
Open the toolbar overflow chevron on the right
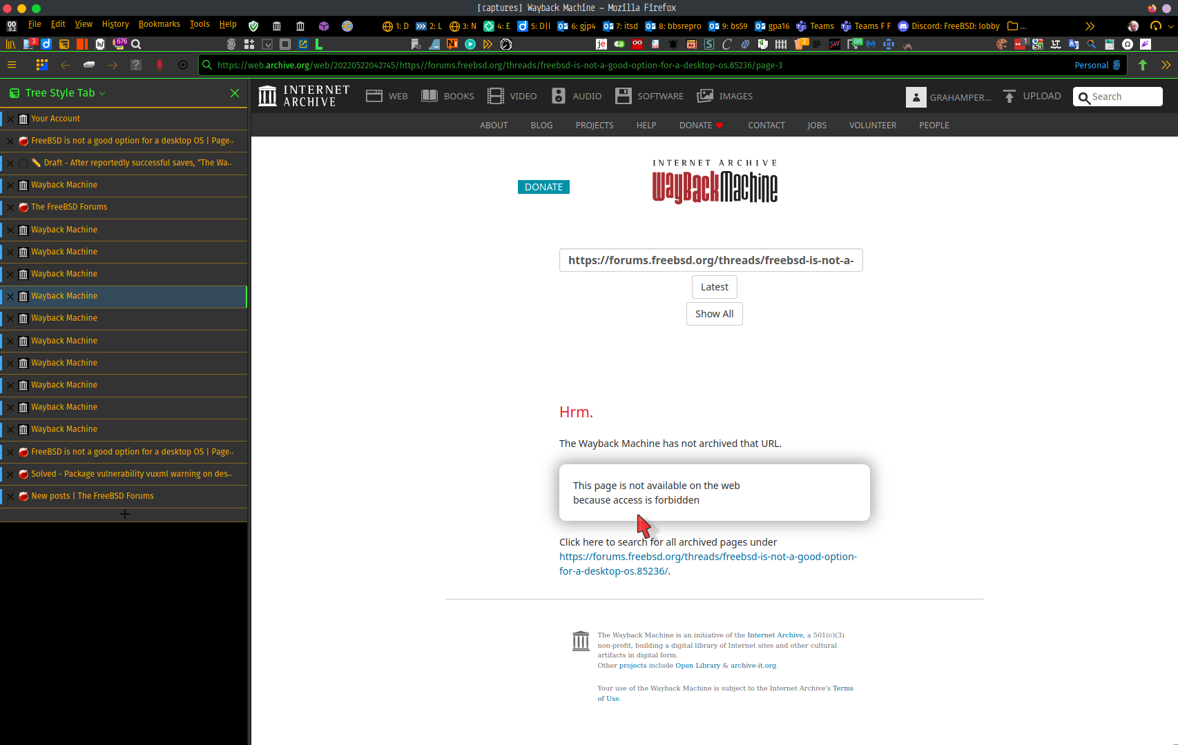[x=1090, y=26]
